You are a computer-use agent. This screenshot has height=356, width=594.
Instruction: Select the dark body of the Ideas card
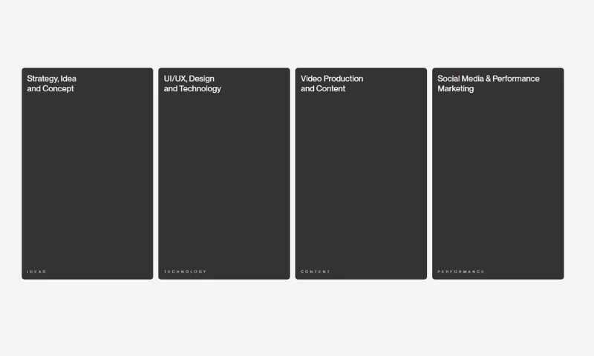coord(88,178)
